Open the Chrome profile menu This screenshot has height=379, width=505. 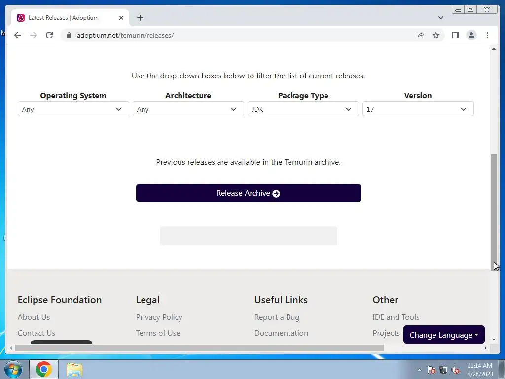click(471, 35)
